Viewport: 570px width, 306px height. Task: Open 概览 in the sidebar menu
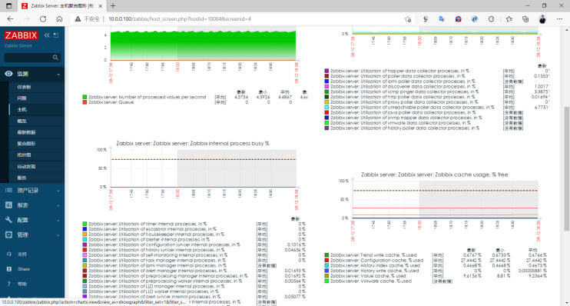point(22,121)
